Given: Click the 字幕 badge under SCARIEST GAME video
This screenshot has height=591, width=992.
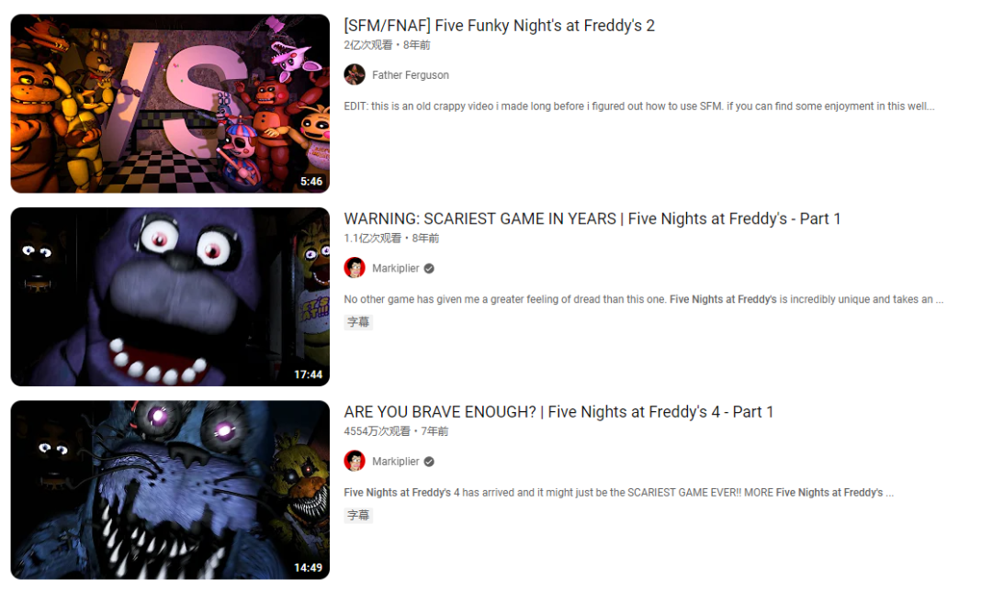Looking at the screenshot, I should coord(358,322).
